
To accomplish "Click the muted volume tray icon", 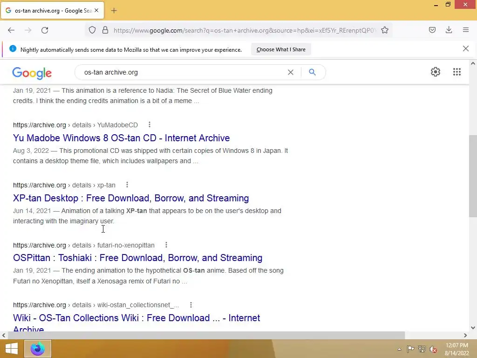I will (x=433, y=349).
